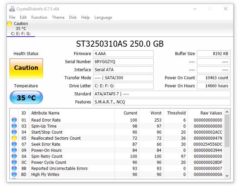Screen dimensions: 240x188
Task: Select the Power Cycle Count attribute name
Action: tap(49, 162)
